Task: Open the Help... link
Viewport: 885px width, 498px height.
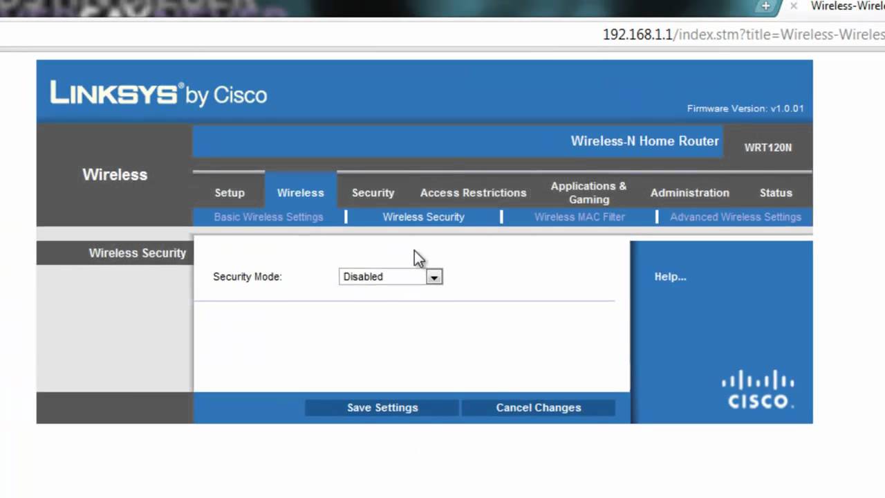Action: pos(670,277)
